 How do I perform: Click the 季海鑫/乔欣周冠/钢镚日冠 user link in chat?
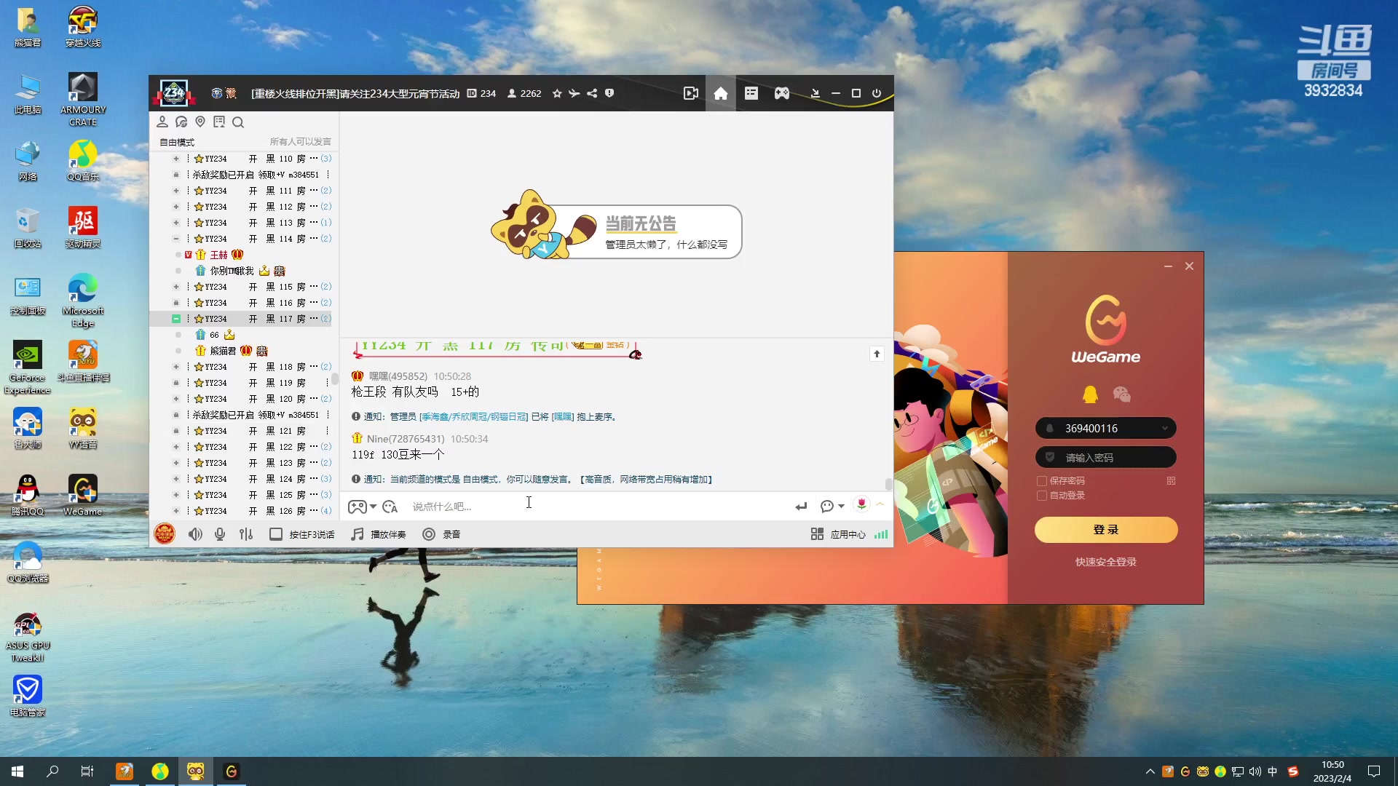pos(474,417)
